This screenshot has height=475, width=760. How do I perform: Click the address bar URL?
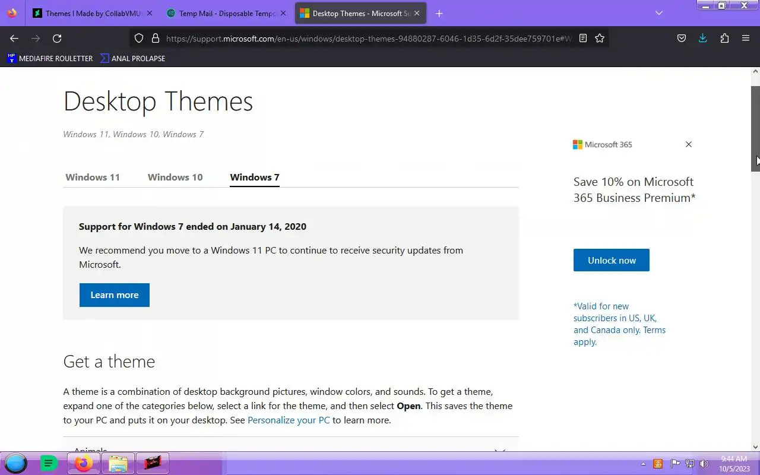(368, 38)
